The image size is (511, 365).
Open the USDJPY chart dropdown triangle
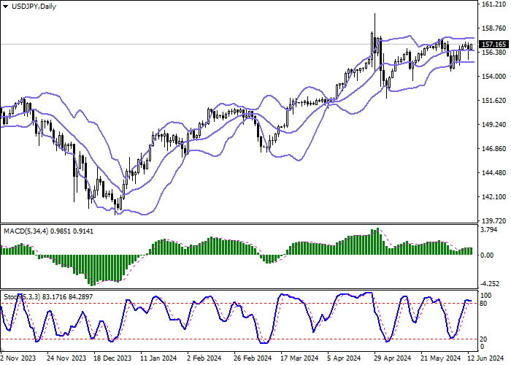coord(5,7)
